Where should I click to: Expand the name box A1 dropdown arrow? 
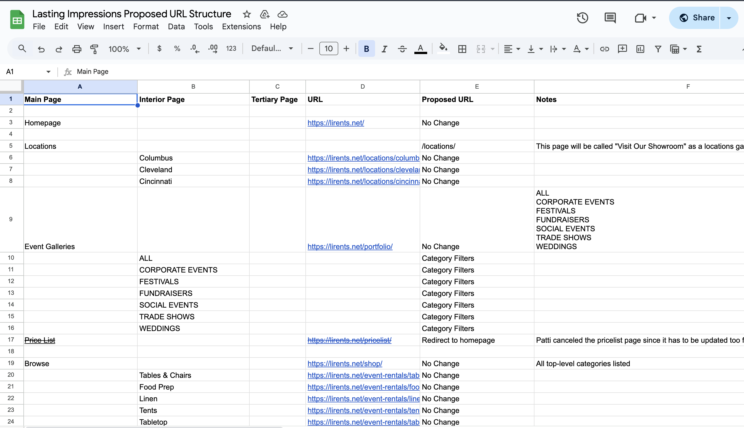tap(48, 72)
